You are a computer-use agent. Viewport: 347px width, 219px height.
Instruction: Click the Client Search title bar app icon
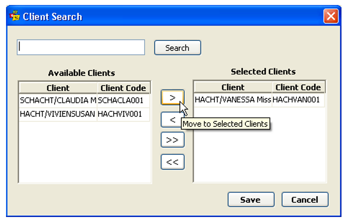point(15,16)
